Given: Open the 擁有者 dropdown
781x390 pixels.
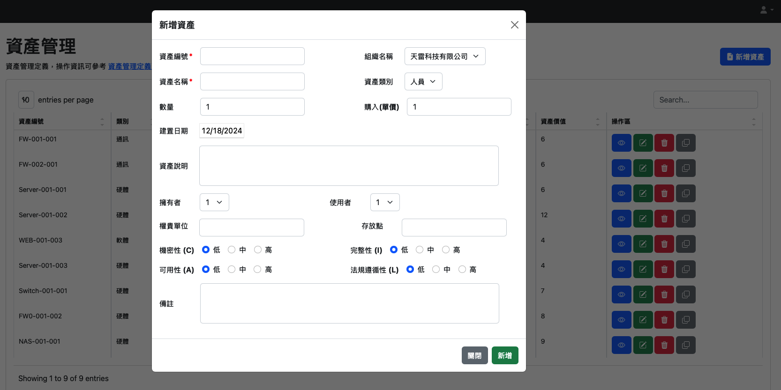Looking at the screenshot, I should click(x=214, y=202).
